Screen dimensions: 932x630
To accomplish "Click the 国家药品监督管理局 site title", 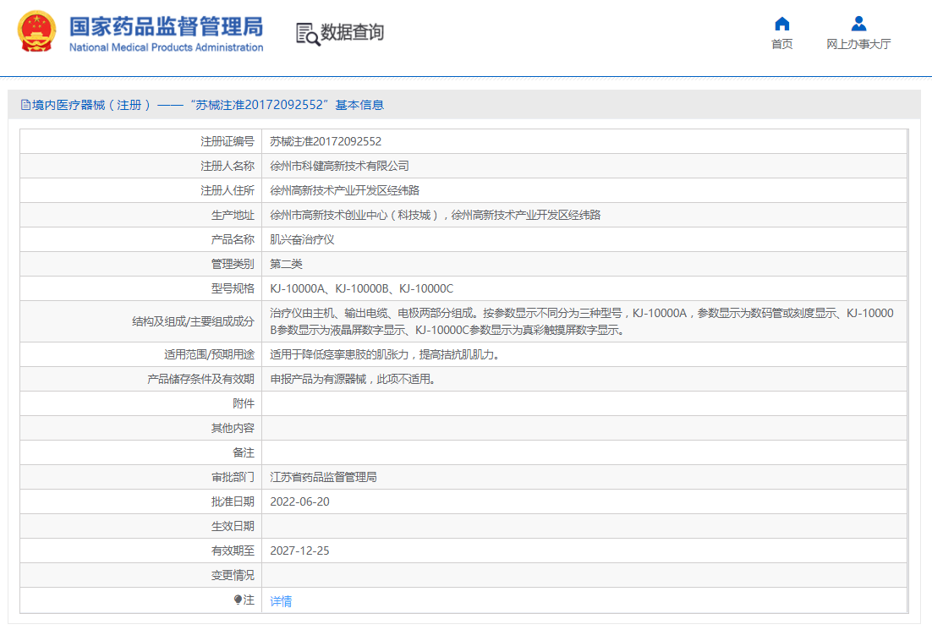I will pyautogui.click(x=166, y=25).
